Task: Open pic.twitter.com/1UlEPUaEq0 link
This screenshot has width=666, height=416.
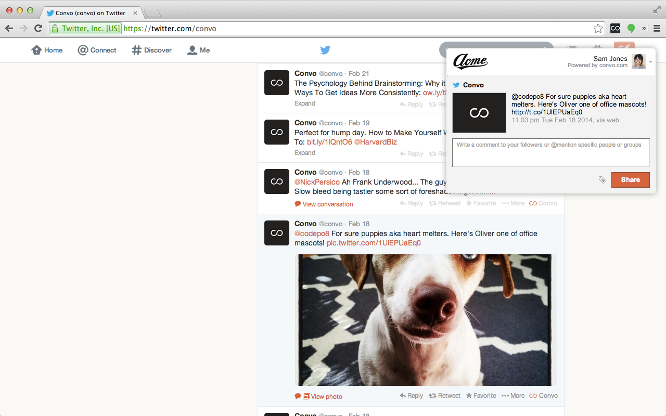Action: pos(374,243)
